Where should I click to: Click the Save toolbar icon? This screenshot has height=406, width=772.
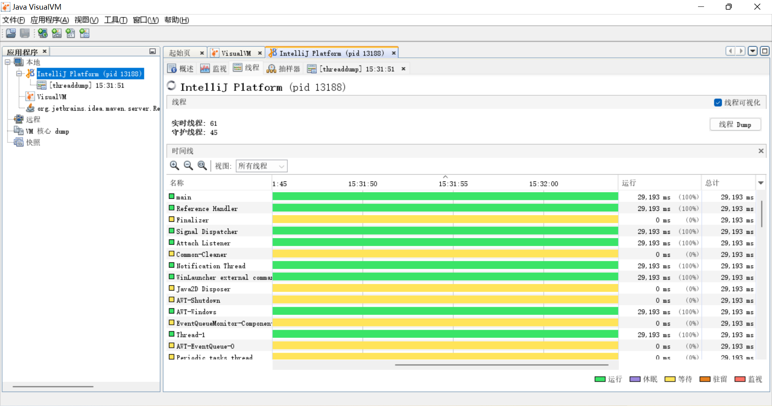(25, 33)
